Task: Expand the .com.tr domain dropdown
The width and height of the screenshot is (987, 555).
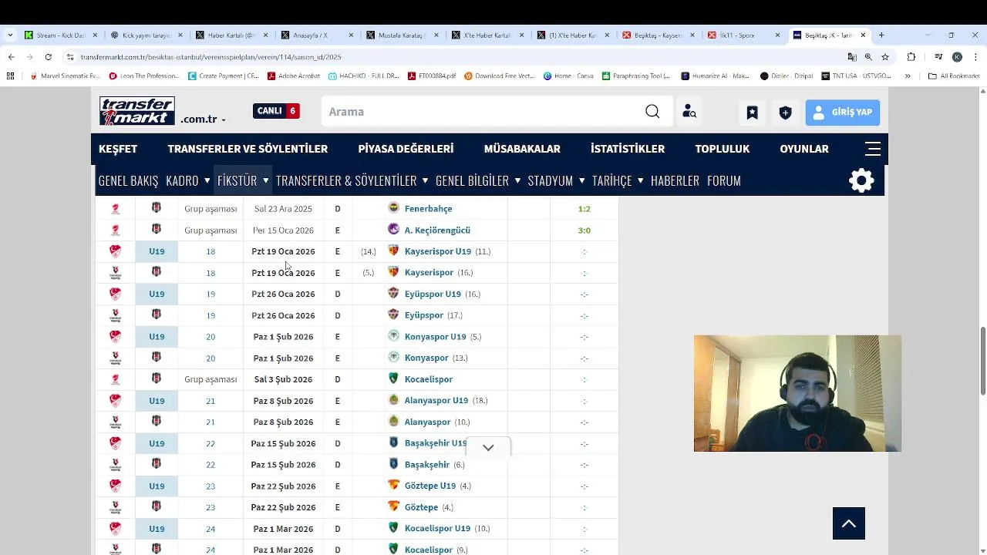Action: coord(203,119)
